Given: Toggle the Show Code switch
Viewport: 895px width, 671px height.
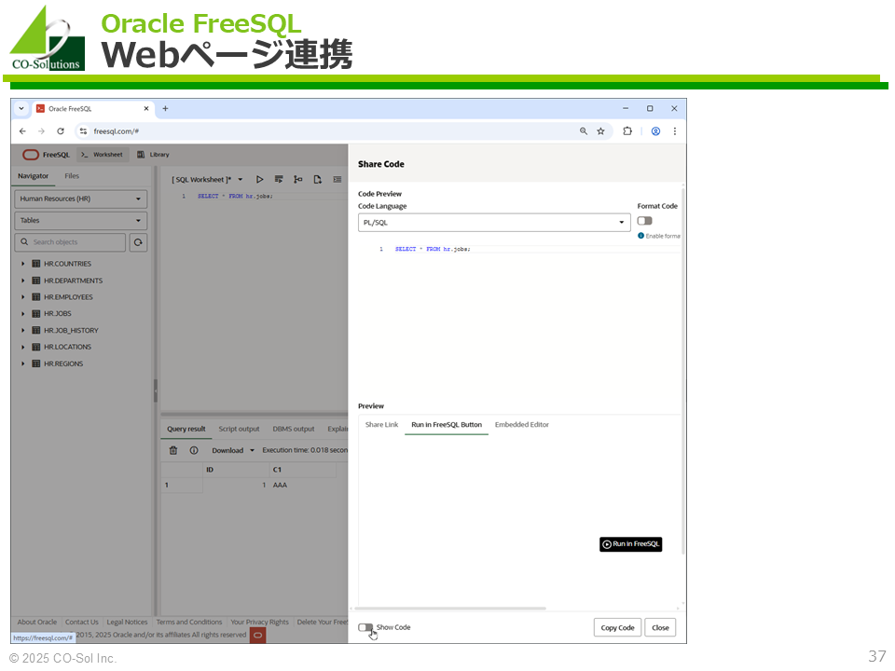Looking at the screenshot, I should point(365,627).
